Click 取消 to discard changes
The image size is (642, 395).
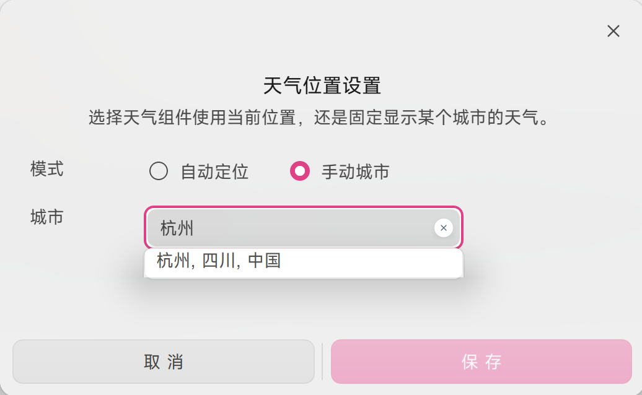pyautogui.click(x=164, y=362)
